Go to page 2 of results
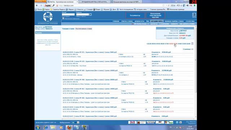Viewport: 231px width, 130px height. (x=192, y=49)
